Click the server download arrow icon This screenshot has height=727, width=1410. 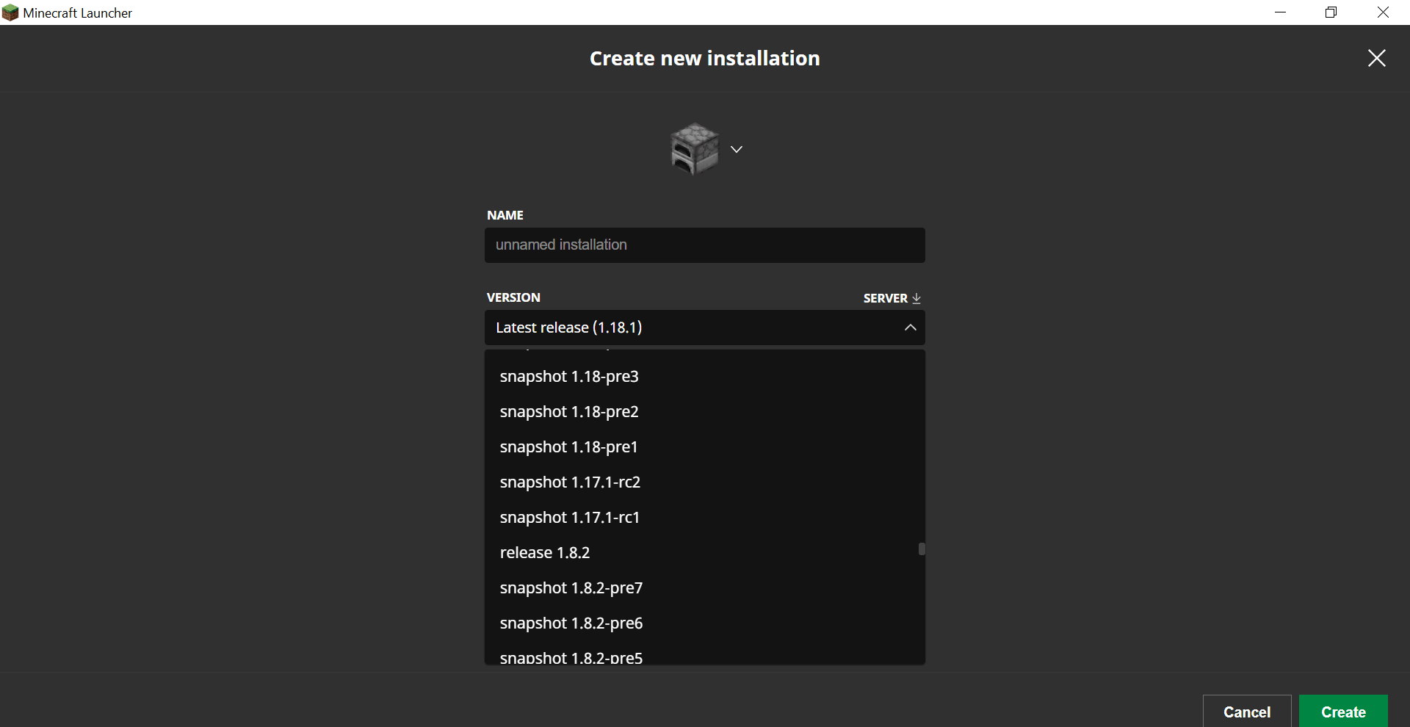coord(916,298)
